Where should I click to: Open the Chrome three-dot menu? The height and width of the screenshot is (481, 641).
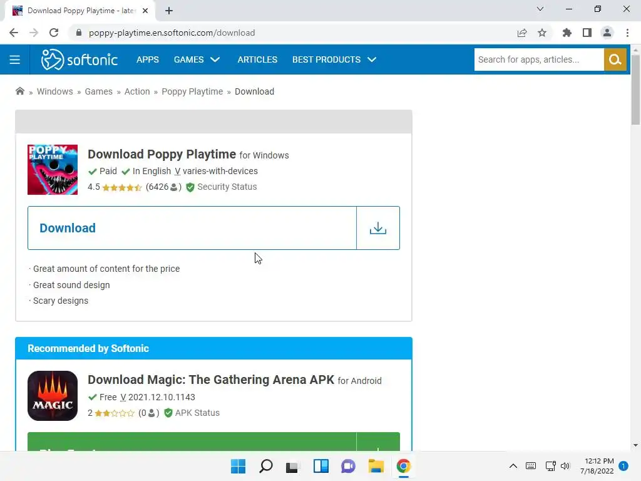[x=627, y=33]
